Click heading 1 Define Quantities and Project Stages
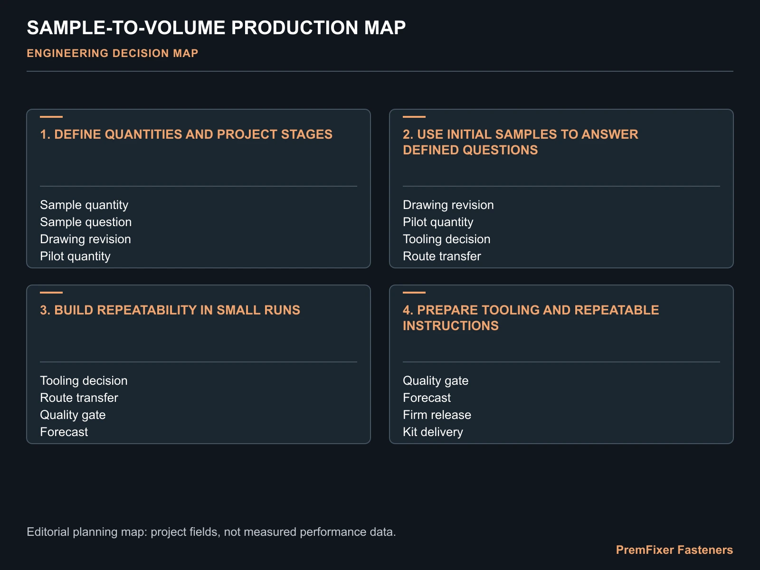 tap(186, 134)
